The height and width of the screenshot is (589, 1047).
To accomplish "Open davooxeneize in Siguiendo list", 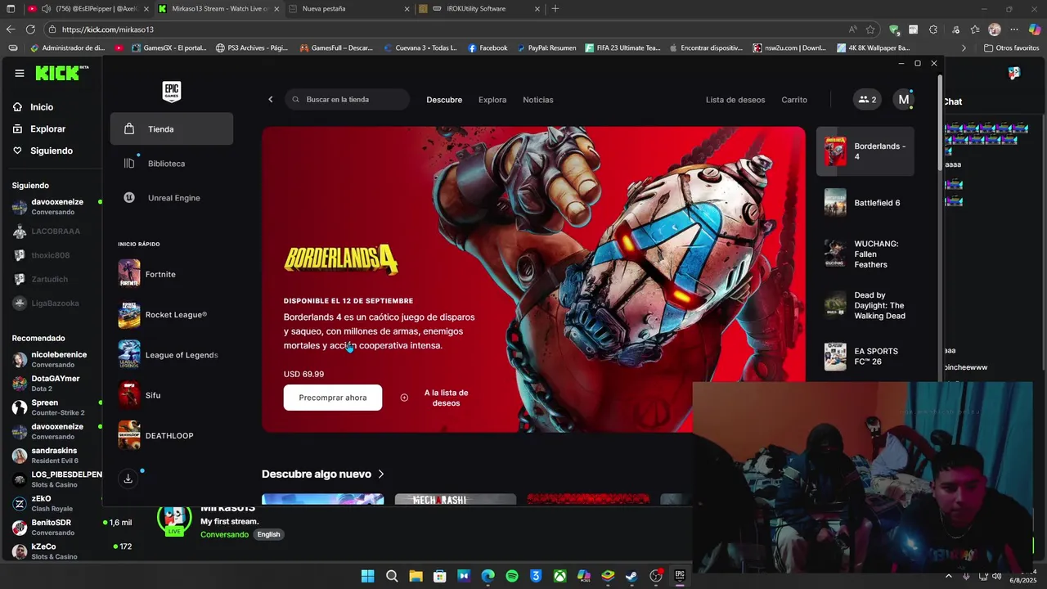I will click(56, 206).
